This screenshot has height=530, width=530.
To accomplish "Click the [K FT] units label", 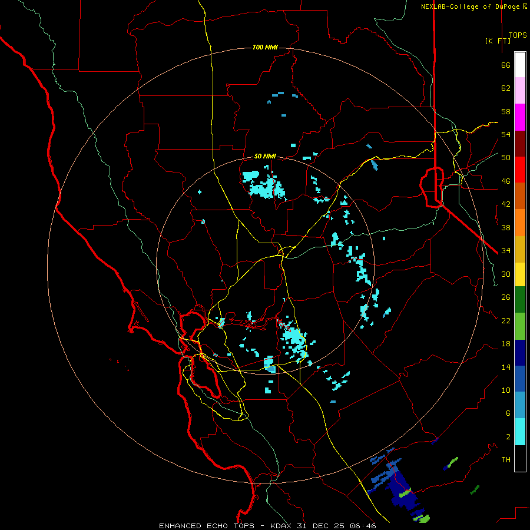I will [498, 41].
